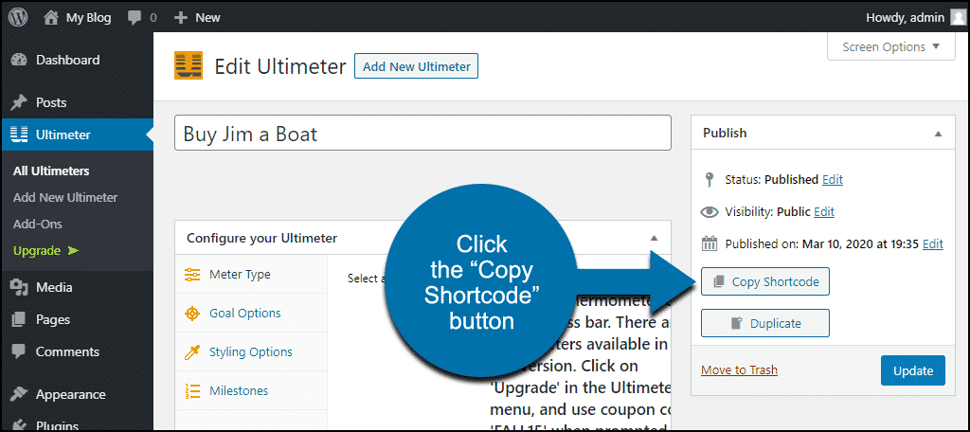Image resolution: width=970 pixels, height=432 pixels.
Task: Open the Appearance menu
Action: 70,394
